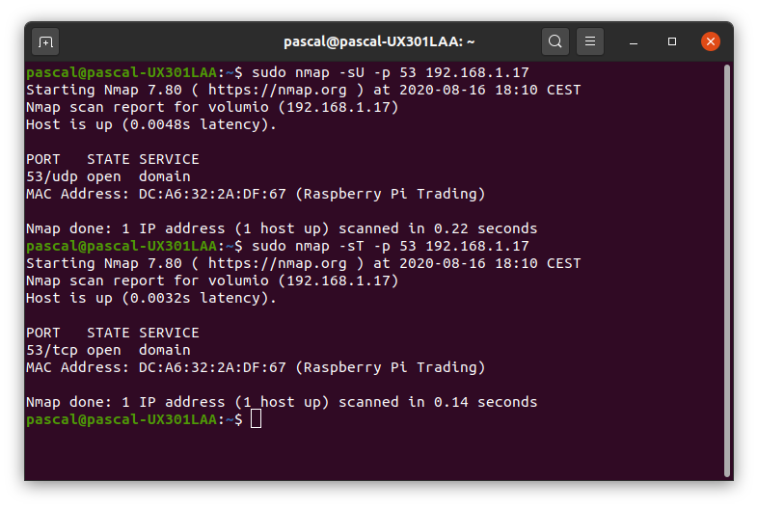The width and height of the screenshot is (758, 508).
Task: Open the hamburger menu
Action: 590,41
